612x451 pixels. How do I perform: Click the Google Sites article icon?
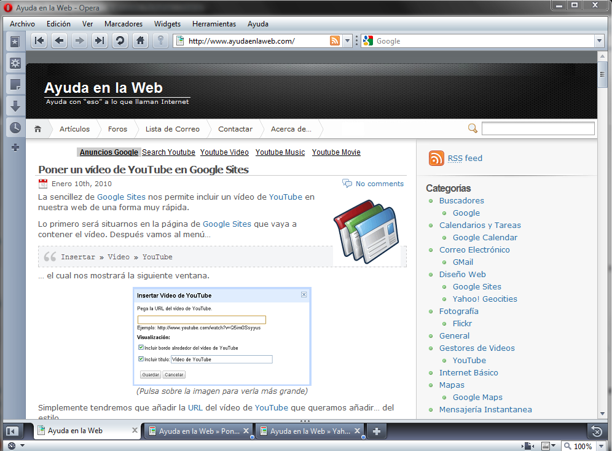366,232
